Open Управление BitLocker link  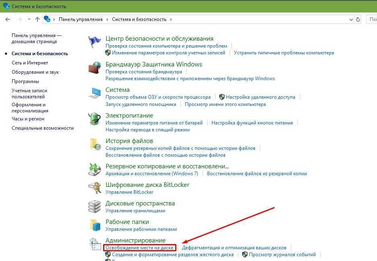click(x=129, y=192)
